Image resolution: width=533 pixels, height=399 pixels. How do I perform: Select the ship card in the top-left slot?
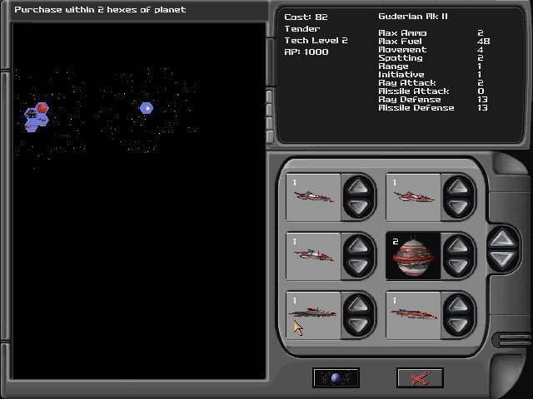(313, 198)
